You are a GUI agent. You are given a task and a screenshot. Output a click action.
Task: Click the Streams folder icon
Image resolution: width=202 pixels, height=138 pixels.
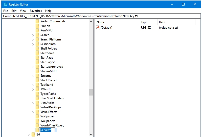click(x=37, y=76)
